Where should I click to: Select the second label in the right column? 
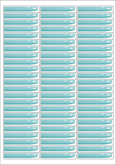coord(95,16)
